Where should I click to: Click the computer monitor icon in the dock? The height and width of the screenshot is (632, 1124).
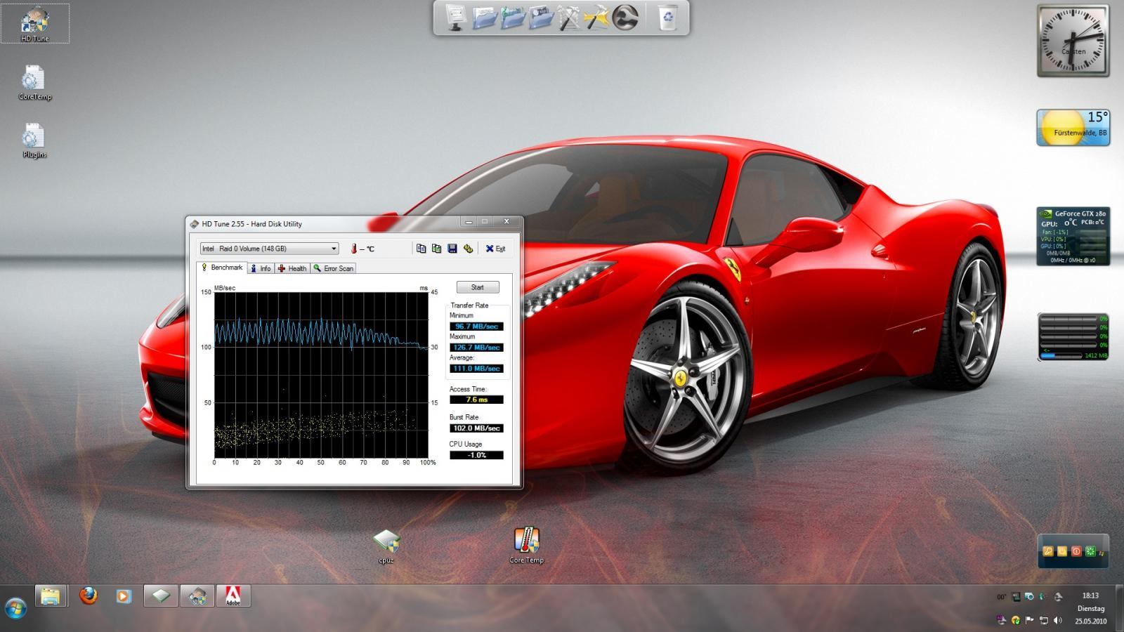pyautogui.click(x=456, y=18)
